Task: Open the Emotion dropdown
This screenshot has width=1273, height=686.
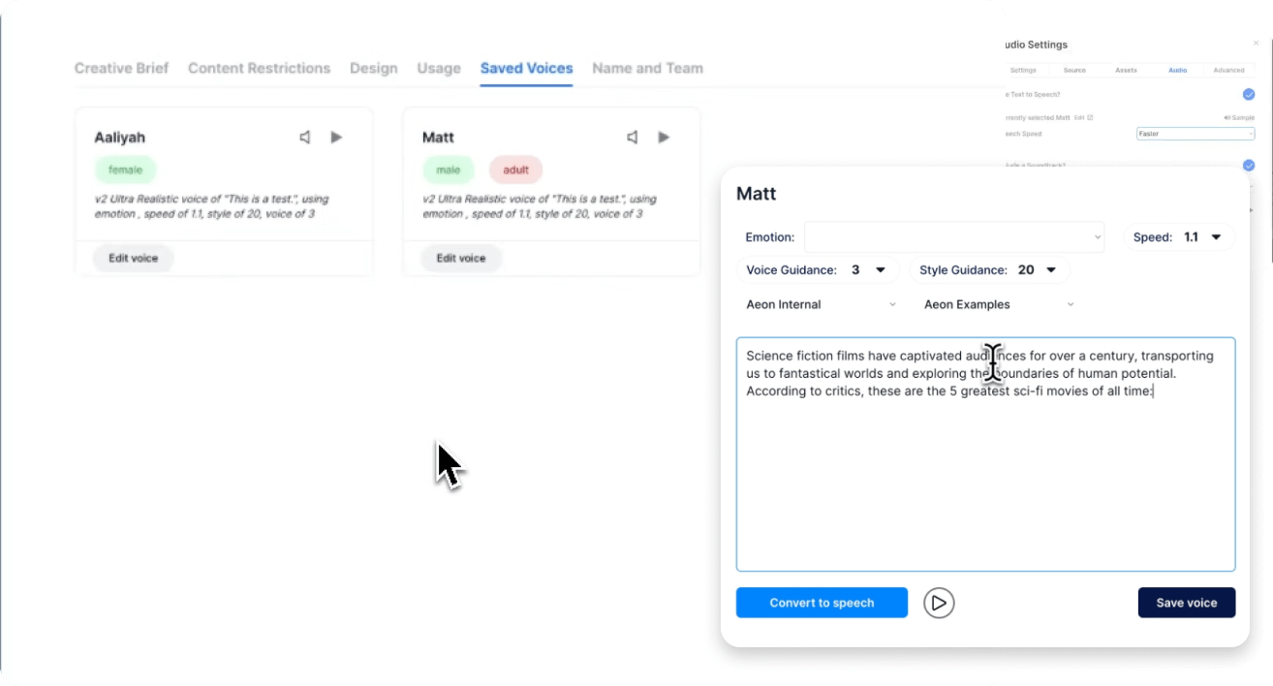Action: pos(953,236)
